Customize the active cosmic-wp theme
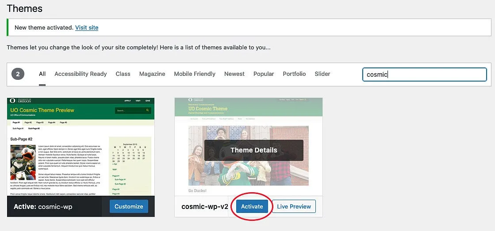This screenshot has height=231, width=495. (x=129, y=206)
